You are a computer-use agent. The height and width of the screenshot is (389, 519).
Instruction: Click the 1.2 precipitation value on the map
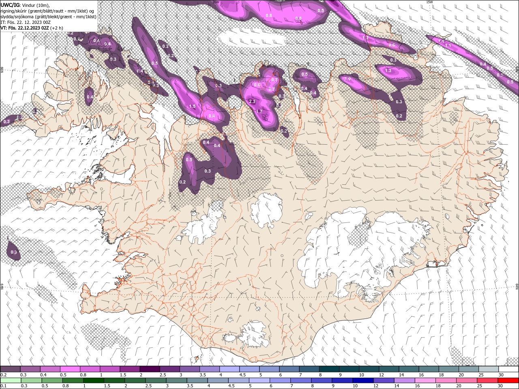point(365,38)
